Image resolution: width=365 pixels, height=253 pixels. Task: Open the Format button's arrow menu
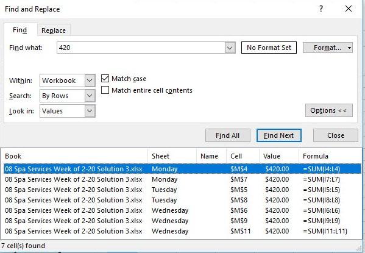click(x=349, y=48)
